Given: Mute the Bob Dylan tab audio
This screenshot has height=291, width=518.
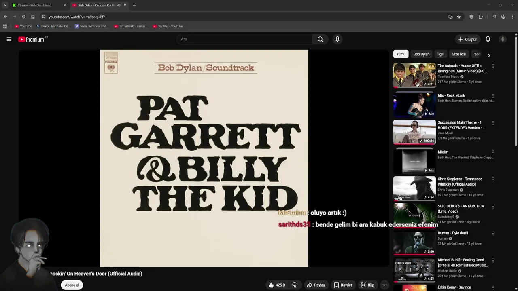Looking at the screenshot, I should [x=119, y=5].
